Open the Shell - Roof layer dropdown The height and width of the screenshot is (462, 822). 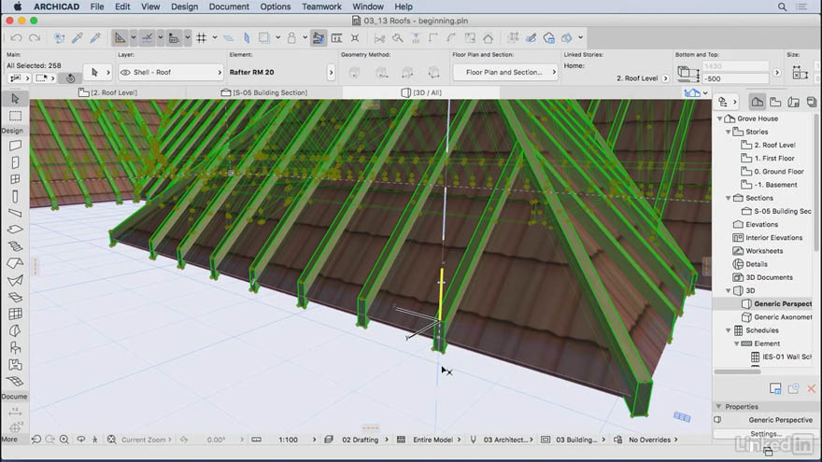(x=171, y=72)
